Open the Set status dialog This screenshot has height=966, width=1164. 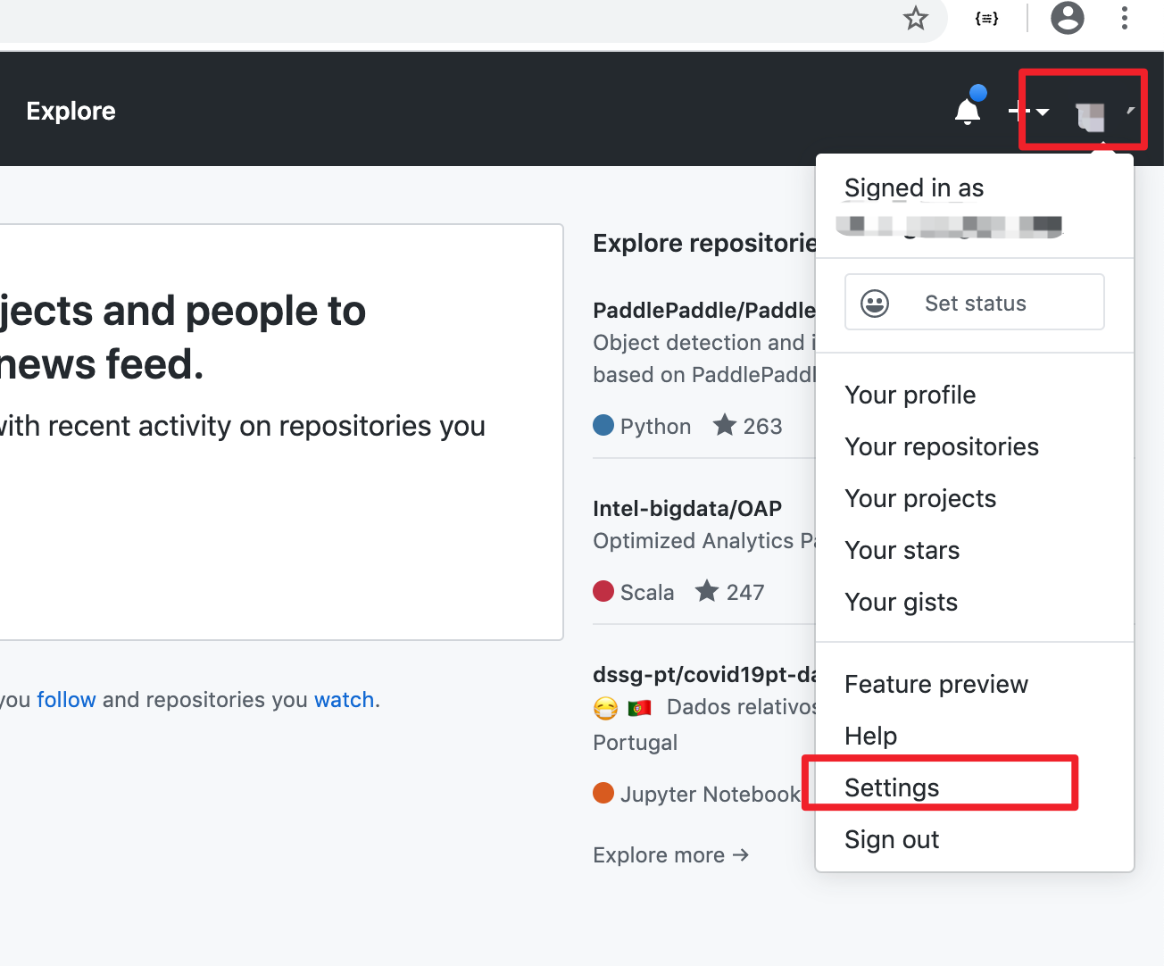pos(975,303)
